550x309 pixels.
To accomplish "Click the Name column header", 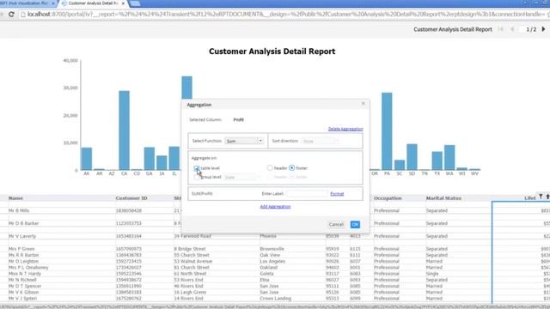I will [x=15, y=198].
